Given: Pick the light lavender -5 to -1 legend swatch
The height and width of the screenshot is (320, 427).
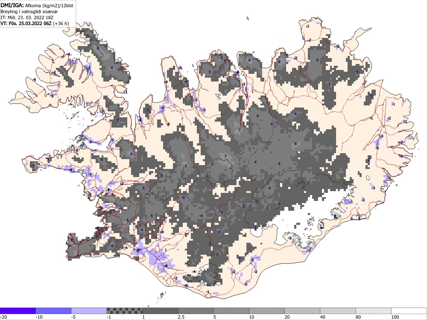Looking at the screenshot, I should tap(89, 311).
